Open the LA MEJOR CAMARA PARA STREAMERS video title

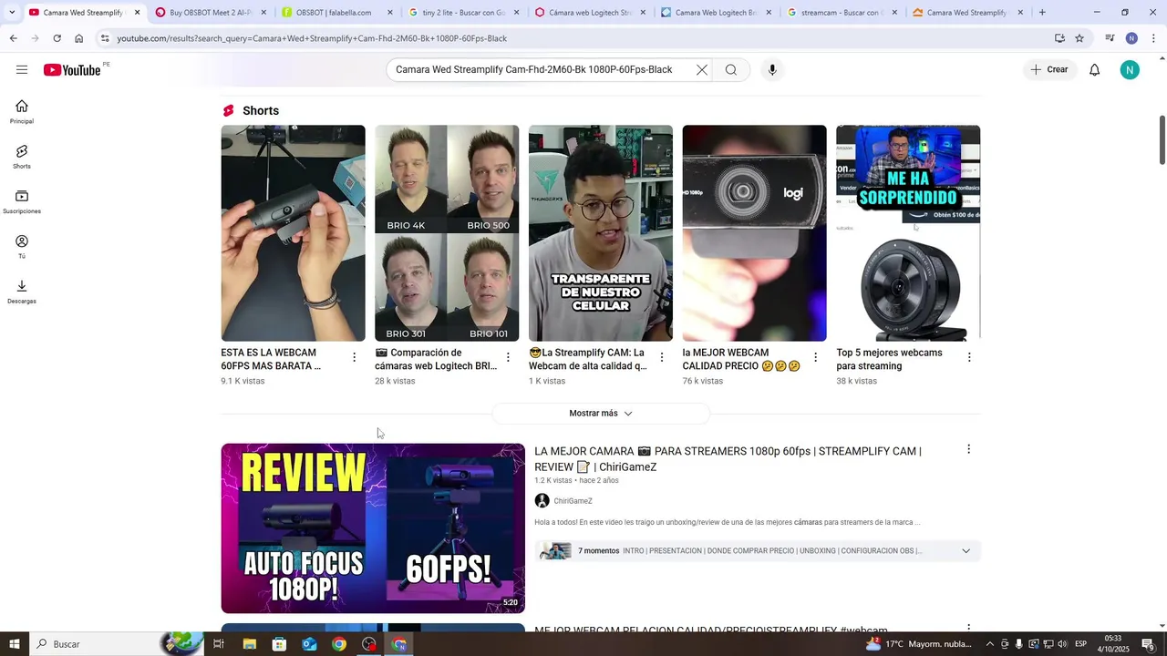728,459
